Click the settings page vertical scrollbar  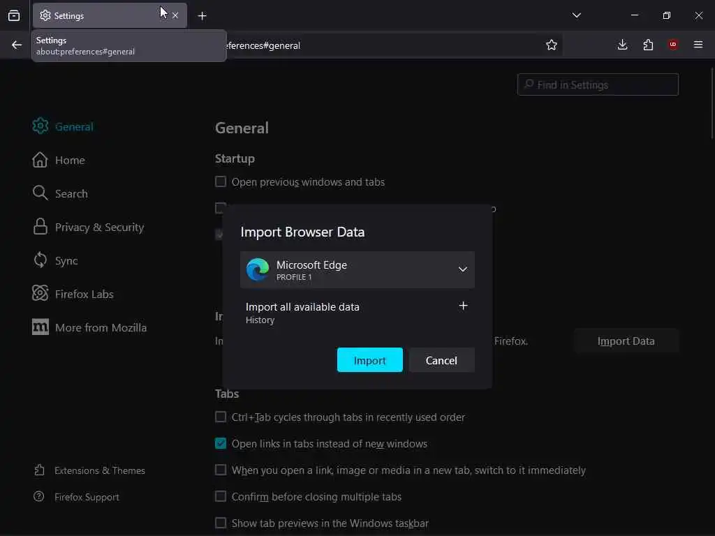[x=712, y=103]
